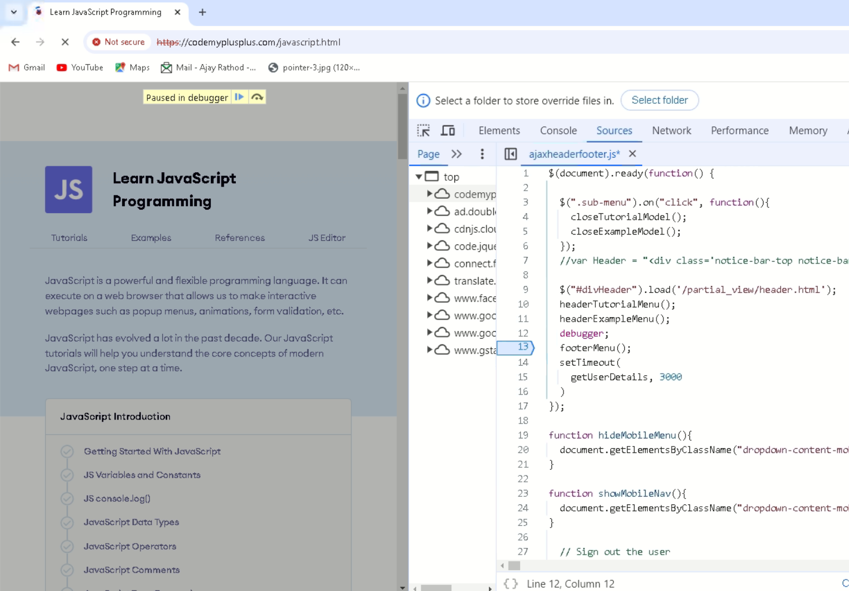Click the browser back navigation arrow

14,42
